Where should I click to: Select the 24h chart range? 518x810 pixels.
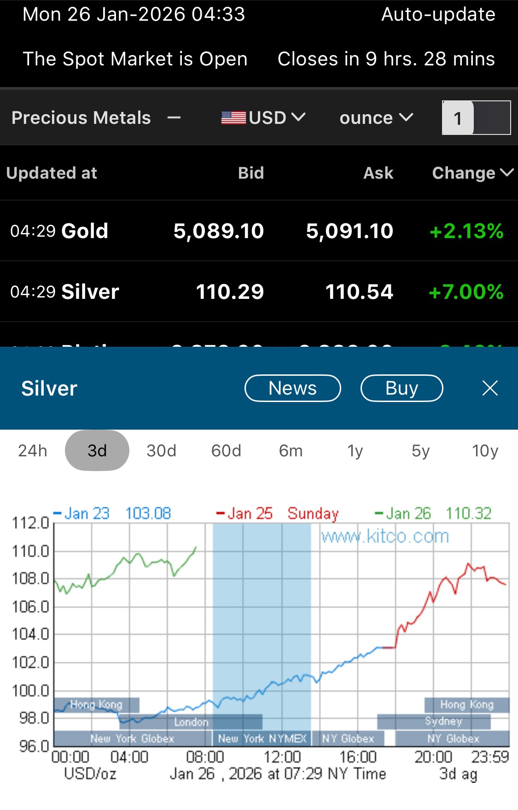pos(33,450)
